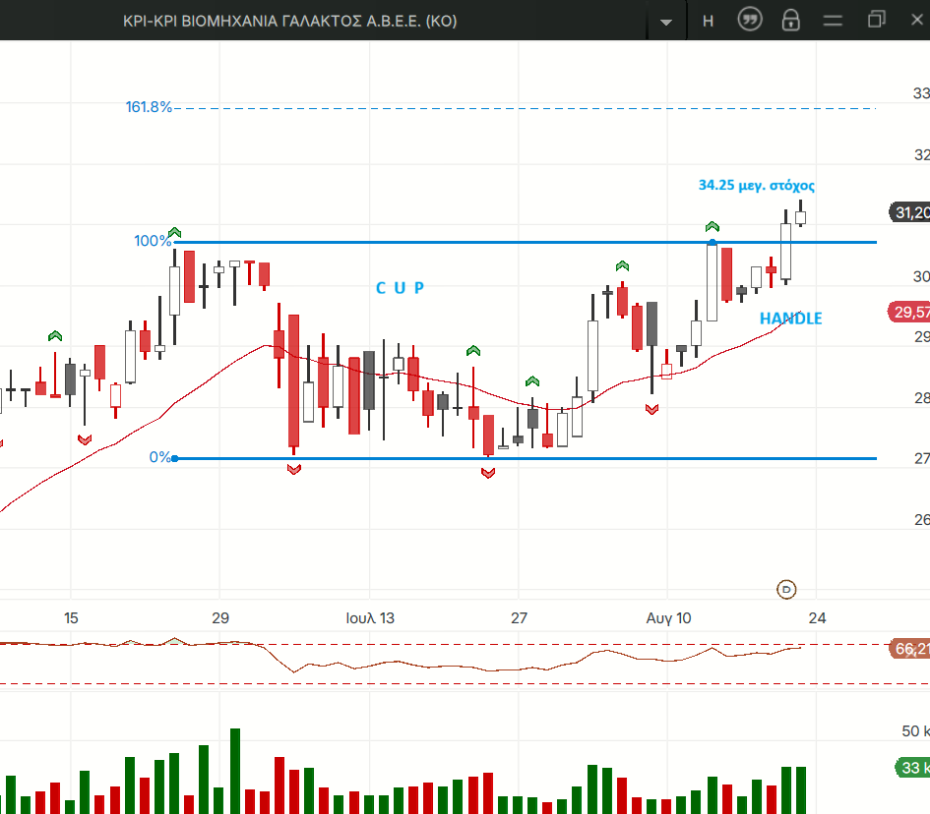The height and width of the screenshot is (814, 930).
Task: Click the HANDLE text annotation
Action: 790,319
